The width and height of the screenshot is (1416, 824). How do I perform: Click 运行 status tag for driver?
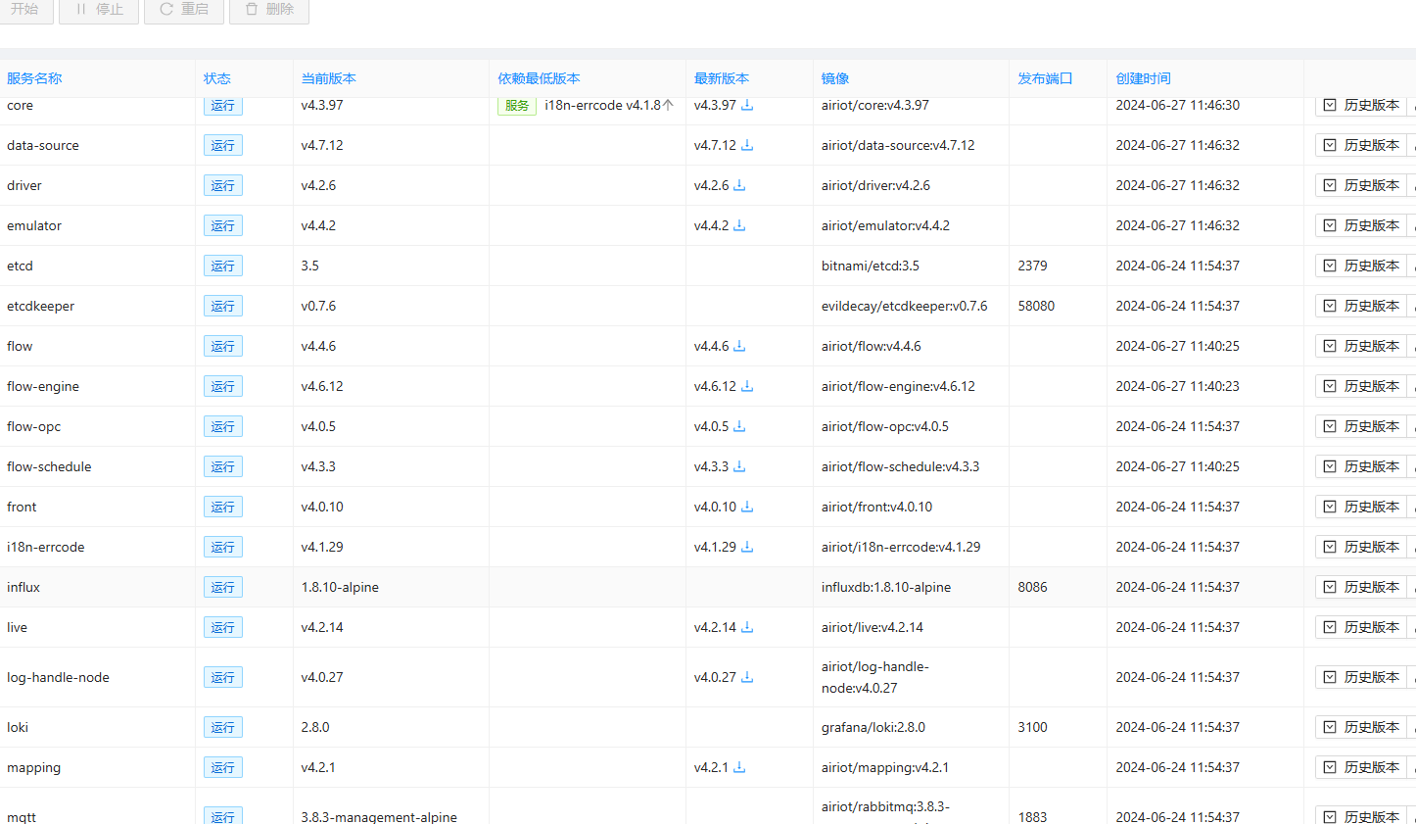[x=223, y=185]
